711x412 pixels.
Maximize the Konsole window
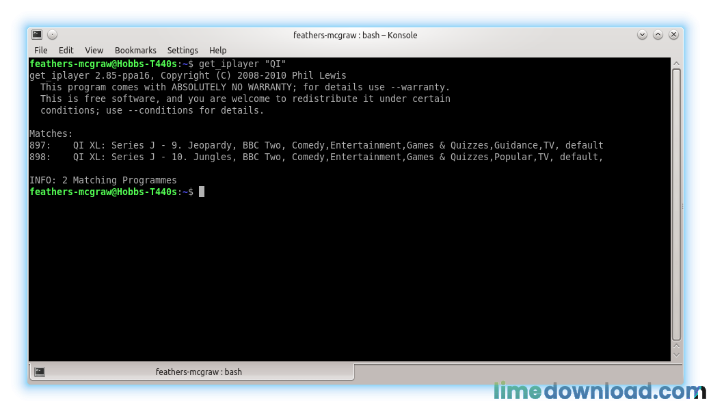tap(658, 34)
